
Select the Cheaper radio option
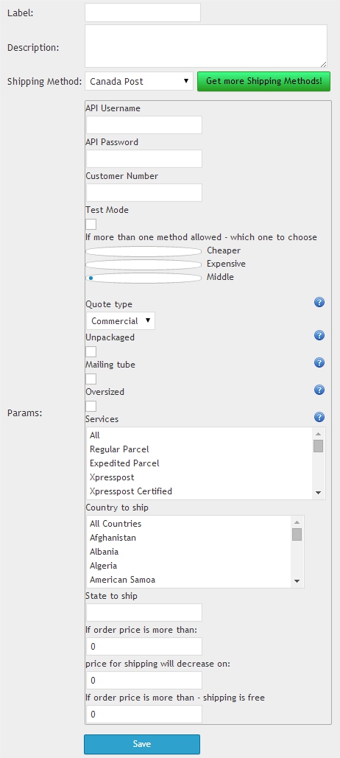(144, 251)
